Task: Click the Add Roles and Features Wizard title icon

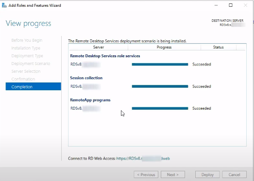Action: click(4, 5)
